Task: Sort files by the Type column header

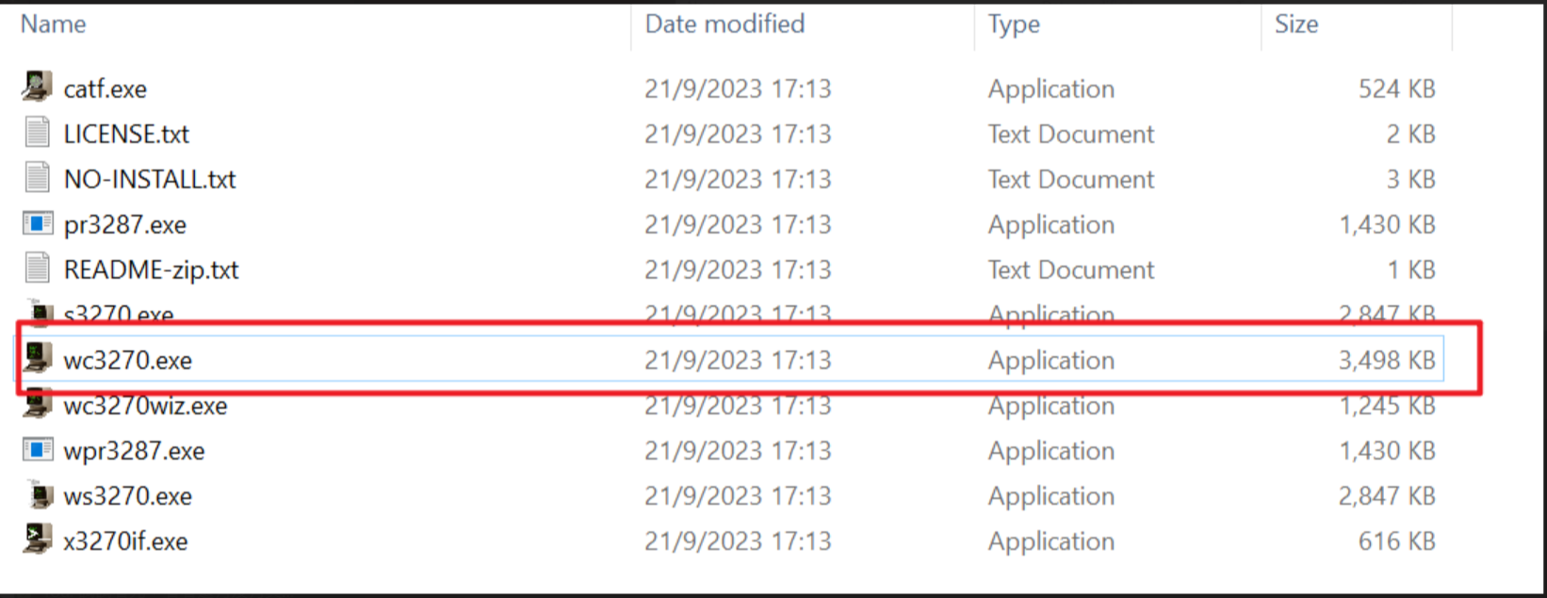Action: pos(1012,24)
